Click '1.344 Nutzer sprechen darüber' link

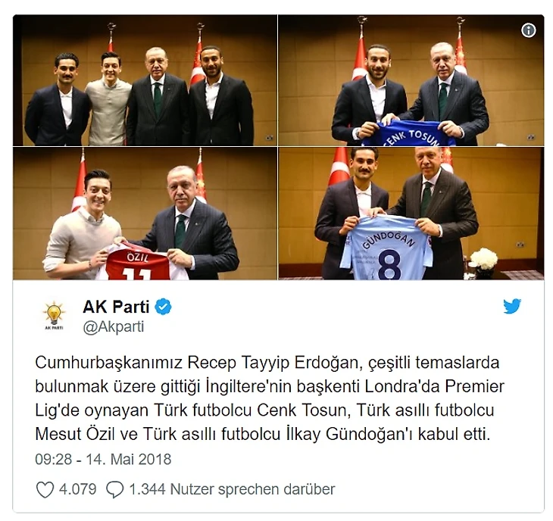click(232, 489)
